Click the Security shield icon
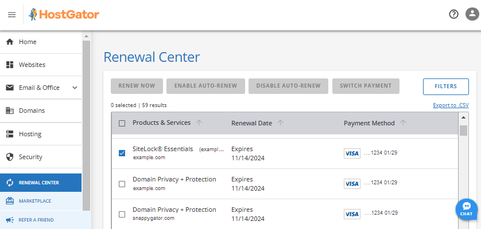 click(x=10, y=157)
